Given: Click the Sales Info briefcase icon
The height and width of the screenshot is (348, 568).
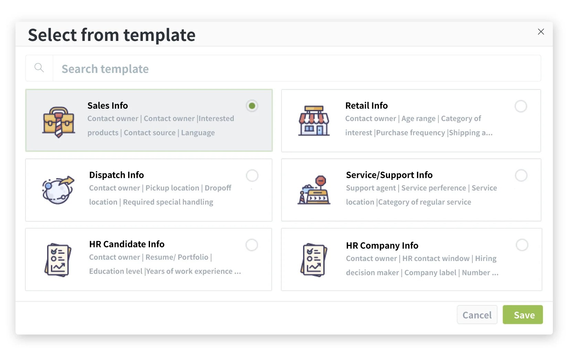Looking at the screenshot, I should pos(59,122).
